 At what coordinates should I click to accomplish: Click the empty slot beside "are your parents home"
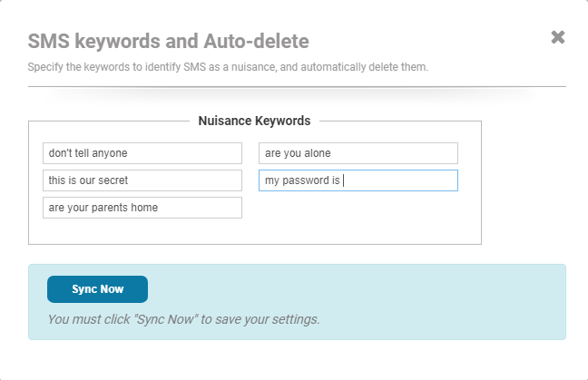pos(358,208)
